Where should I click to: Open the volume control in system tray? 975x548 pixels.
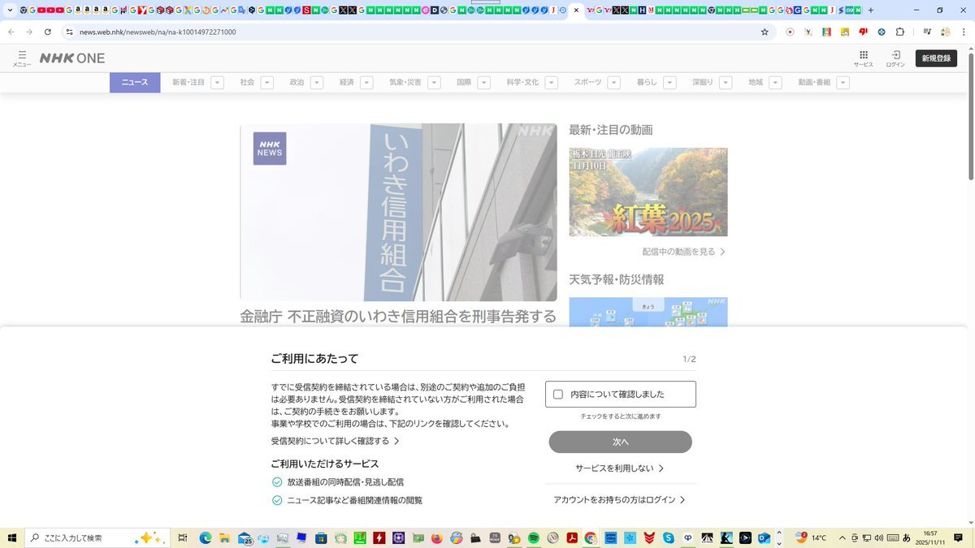coord(878,537)
